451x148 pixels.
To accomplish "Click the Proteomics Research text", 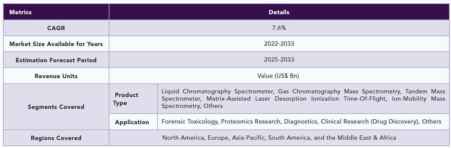I will point(251,122).
